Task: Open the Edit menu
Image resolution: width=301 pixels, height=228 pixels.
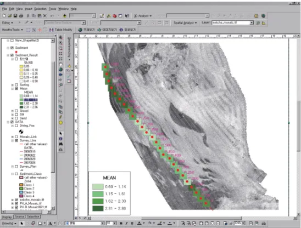Action: click(12, 9)
